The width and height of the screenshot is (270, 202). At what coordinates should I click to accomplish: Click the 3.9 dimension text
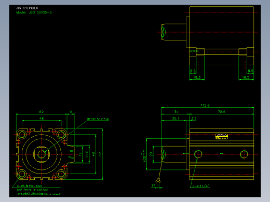[194, 119]
